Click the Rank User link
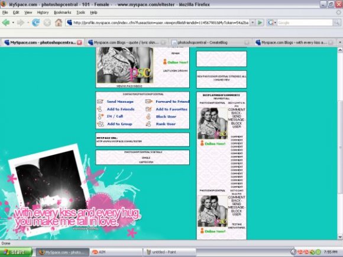 tap(166, 124)
